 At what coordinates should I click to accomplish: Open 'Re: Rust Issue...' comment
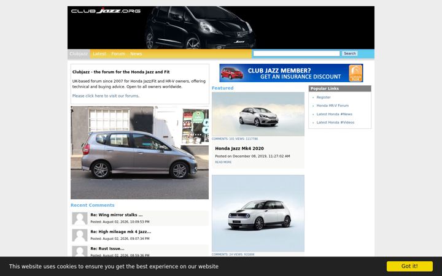[x=107, y=248]
